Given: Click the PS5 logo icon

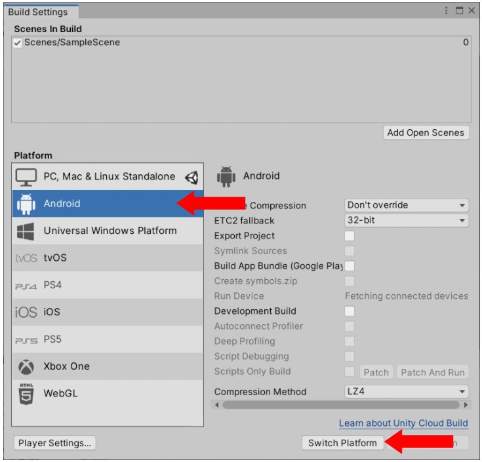Looking at the screenshot, I should pyautogui.click(x=26, y=341).
